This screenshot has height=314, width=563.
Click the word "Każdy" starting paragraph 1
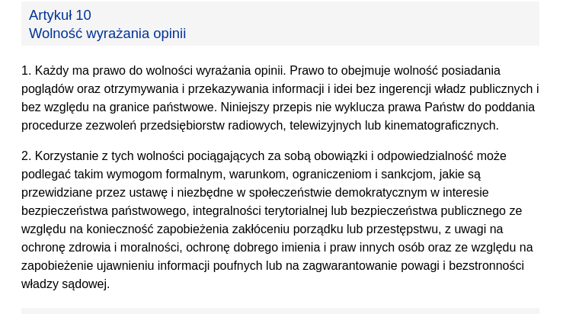[x=50, y=70]
